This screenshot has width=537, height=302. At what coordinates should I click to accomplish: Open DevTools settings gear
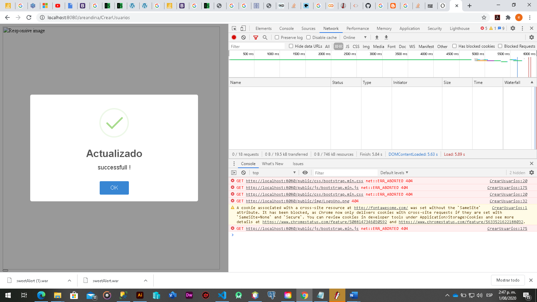tap(513, 29)
